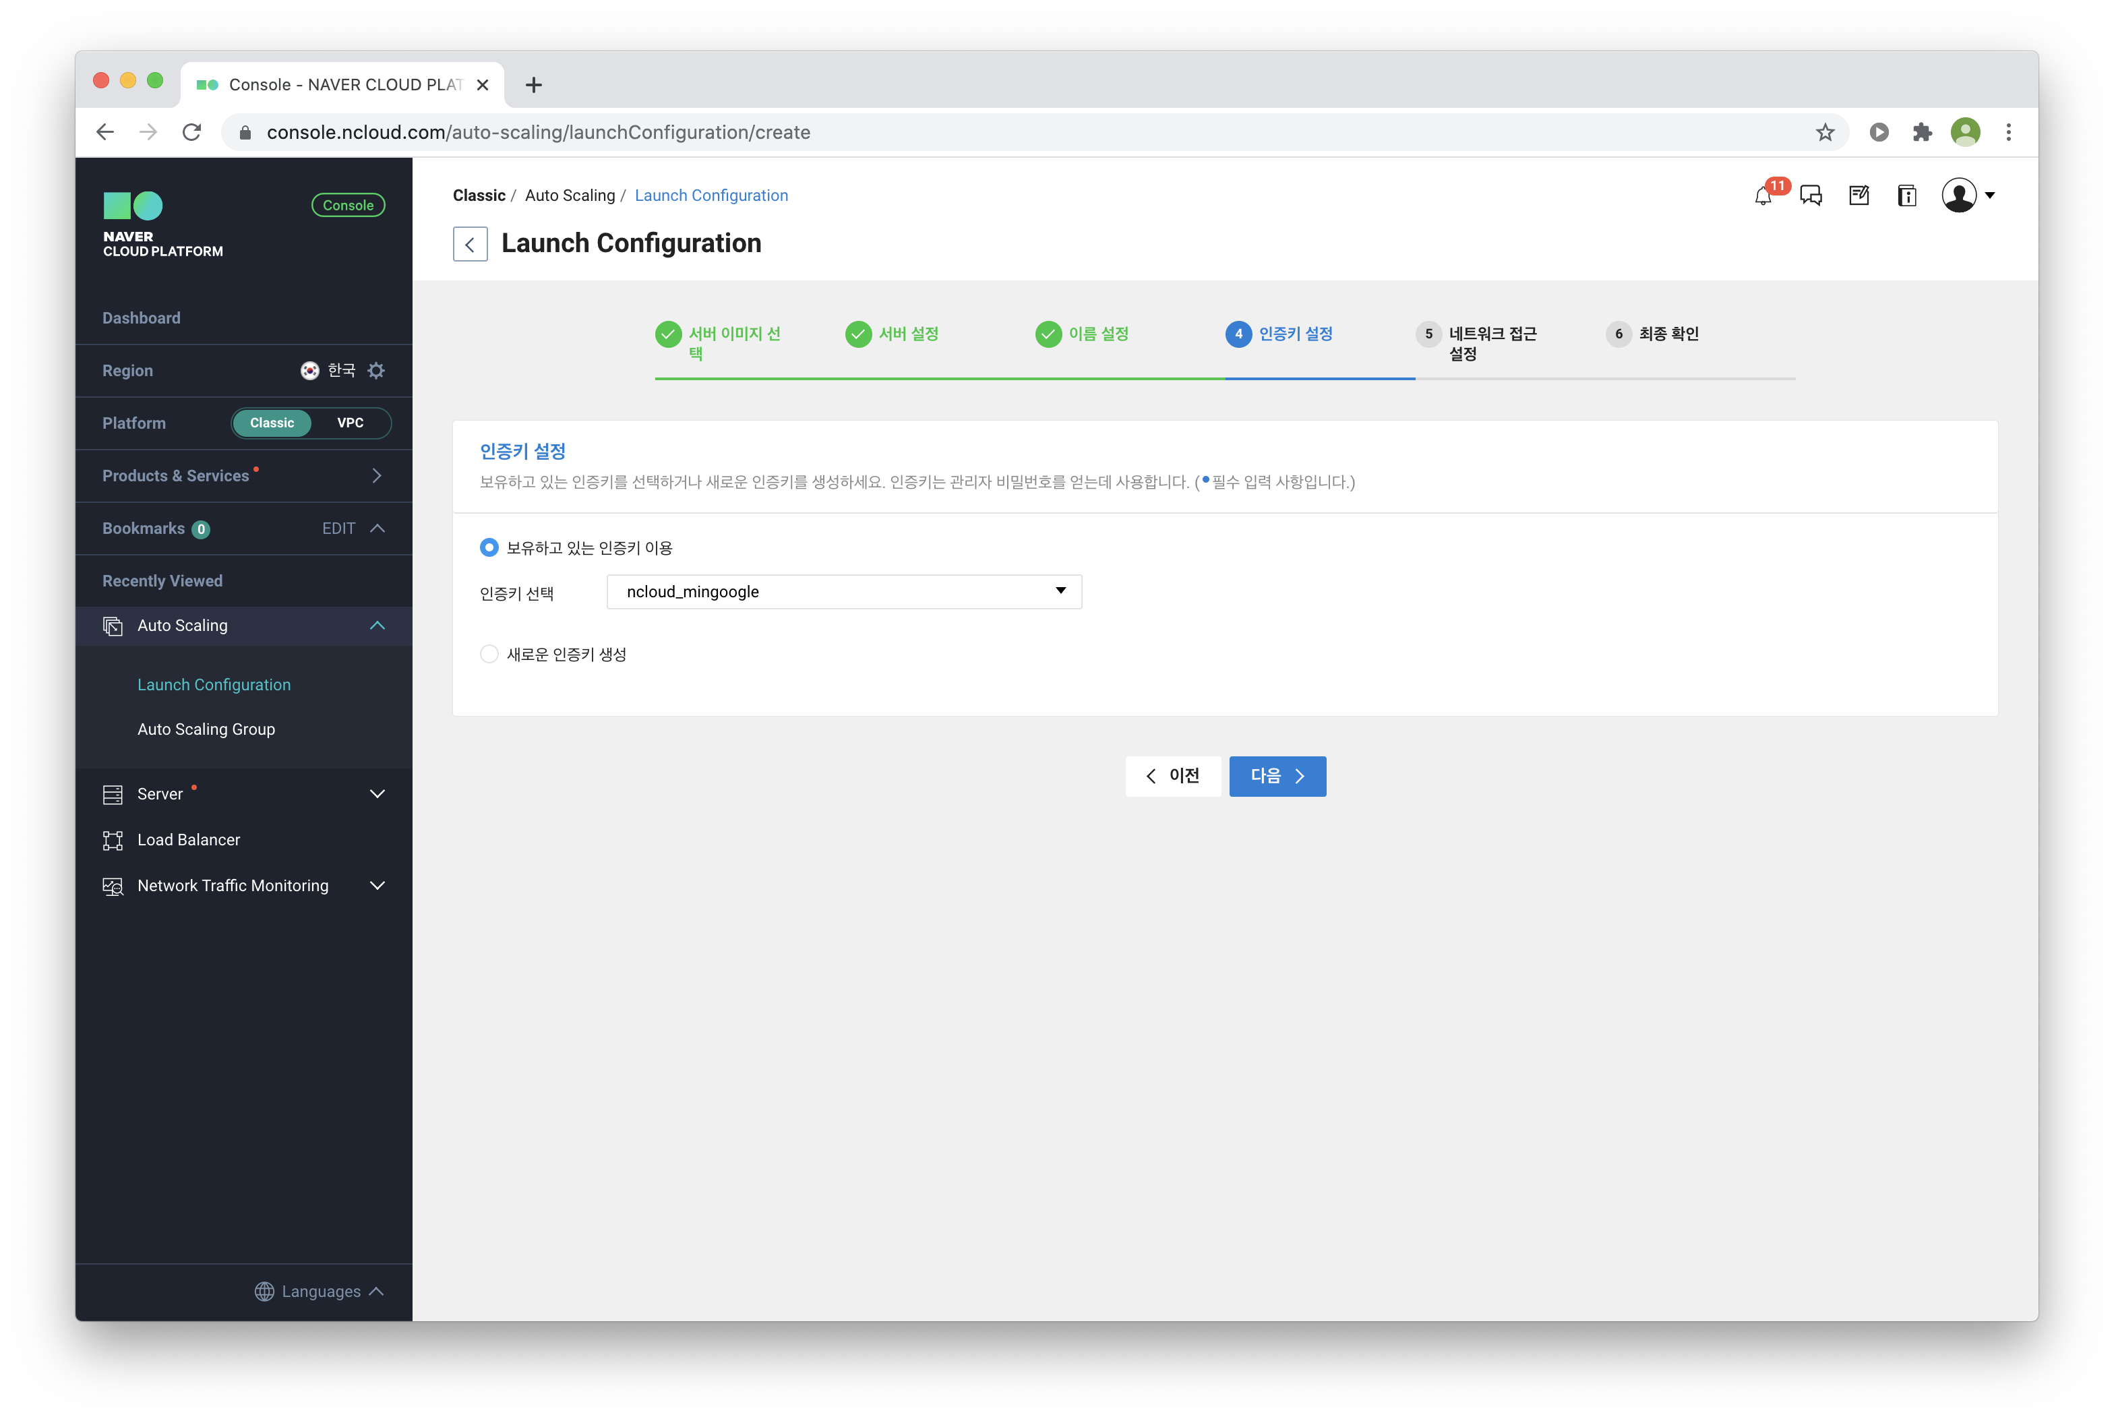Go to the Dashboard sidebar item
The image size is (2114, 1421).
(x=142, y=318)
